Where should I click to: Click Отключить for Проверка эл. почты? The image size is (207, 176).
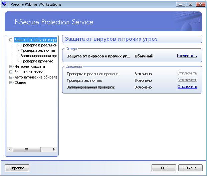pos(187,80)
